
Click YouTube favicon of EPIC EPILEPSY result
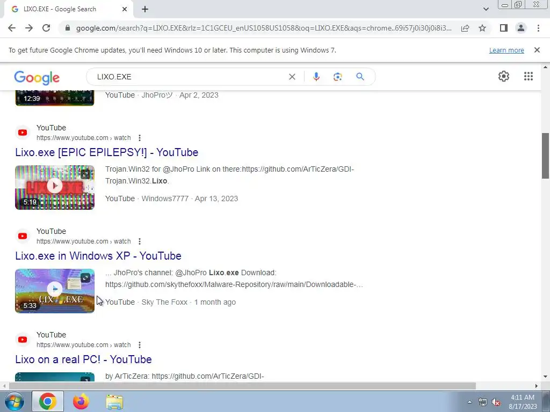[x=23, y=133]
